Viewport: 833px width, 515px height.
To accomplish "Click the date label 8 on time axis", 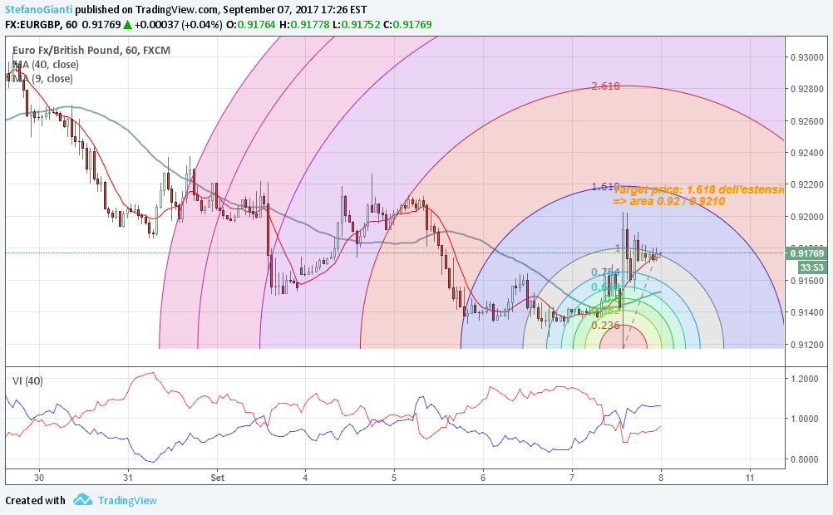I will [660, 478].
